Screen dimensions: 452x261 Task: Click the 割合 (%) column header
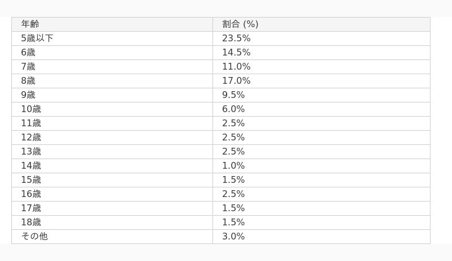click(240, 24)
